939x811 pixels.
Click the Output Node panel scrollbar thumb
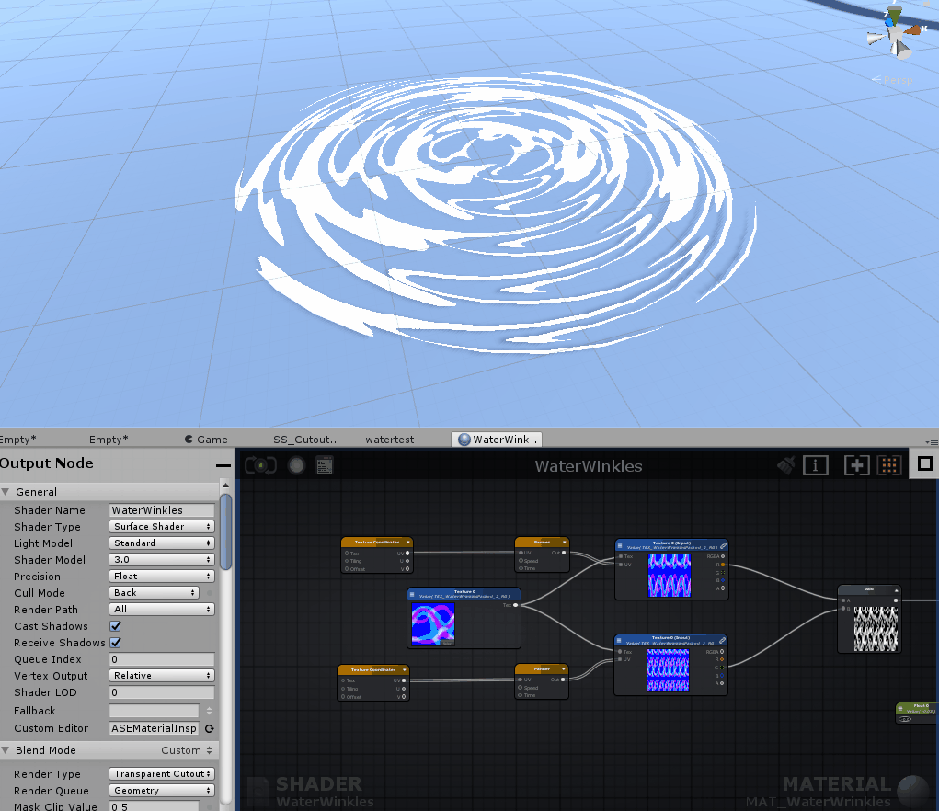[x=225, y=531]
